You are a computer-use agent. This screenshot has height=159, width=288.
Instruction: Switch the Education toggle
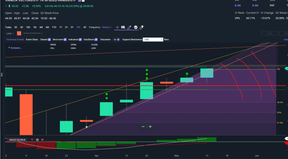(117, 39)
